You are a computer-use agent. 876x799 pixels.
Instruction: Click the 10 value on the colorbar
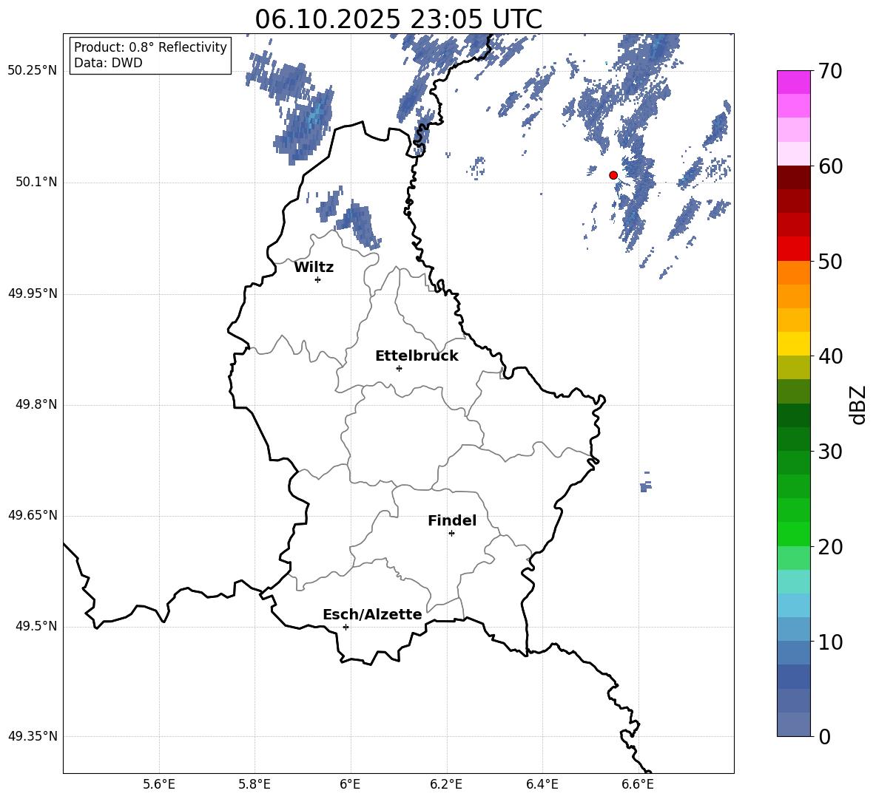[831, 642]
